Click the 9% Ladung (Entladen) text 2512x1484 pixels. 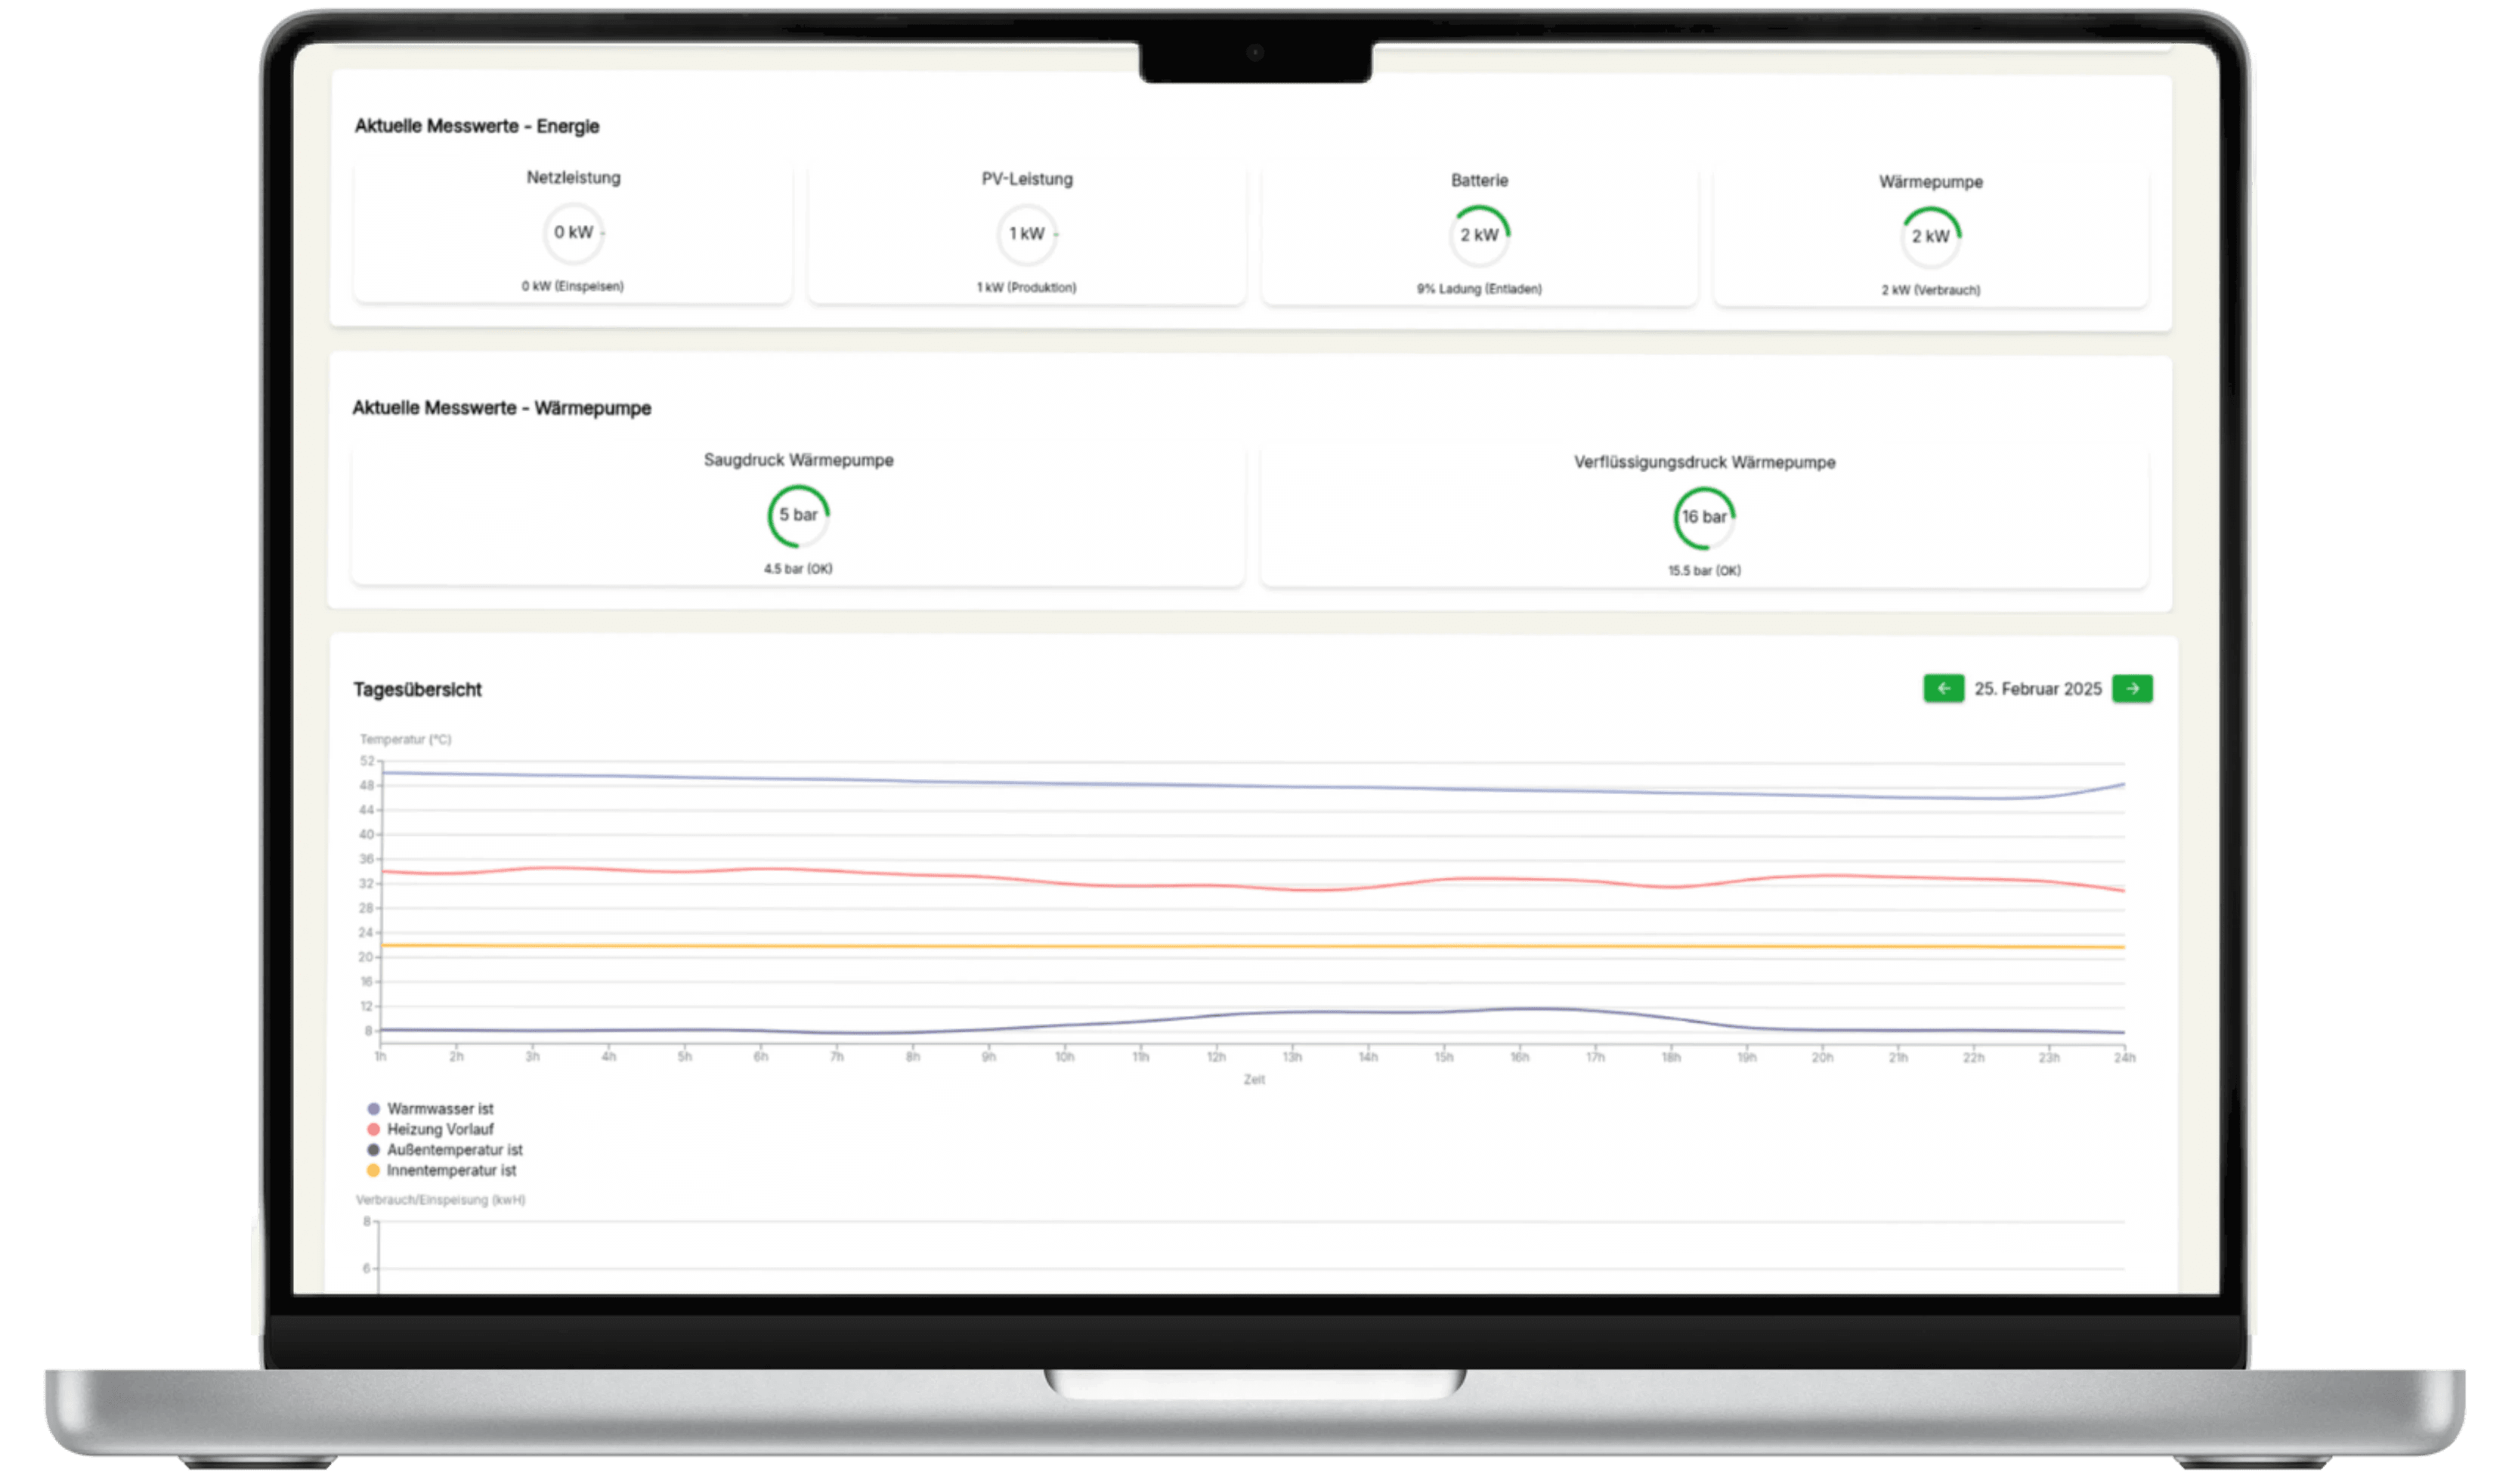click(1479, 289)
